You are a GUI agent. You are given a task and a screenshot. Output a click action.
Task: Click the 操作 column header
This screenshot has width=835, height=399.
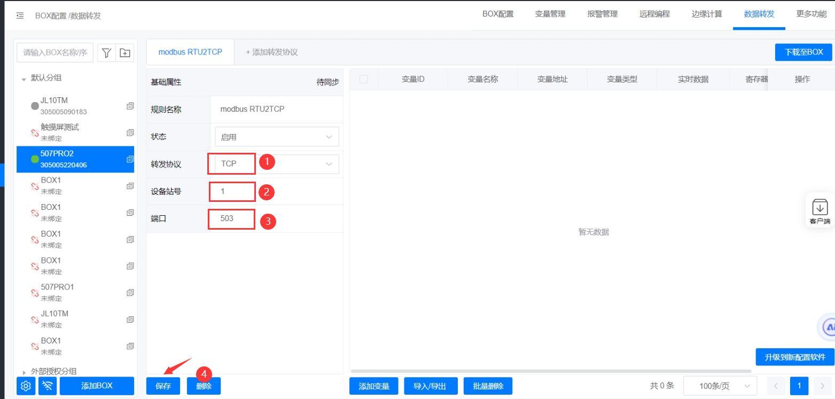802,79
